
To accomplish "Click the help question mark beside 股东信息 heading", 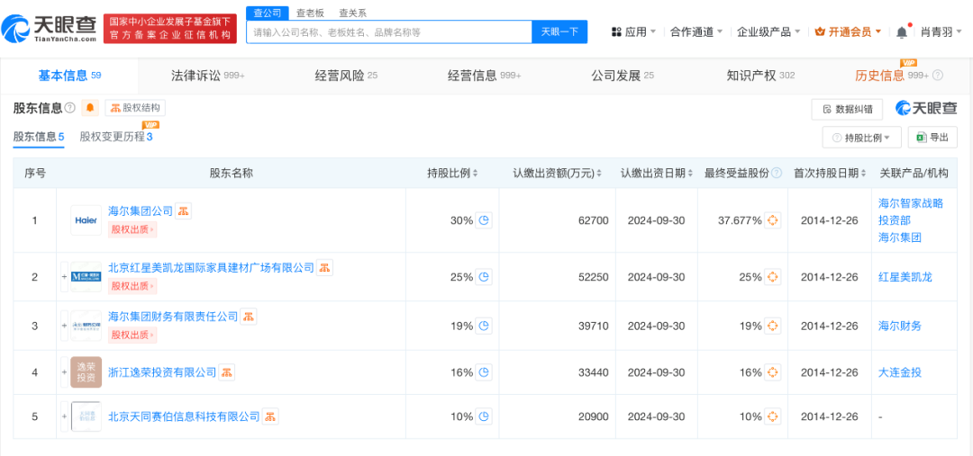I will pos(69,109).
